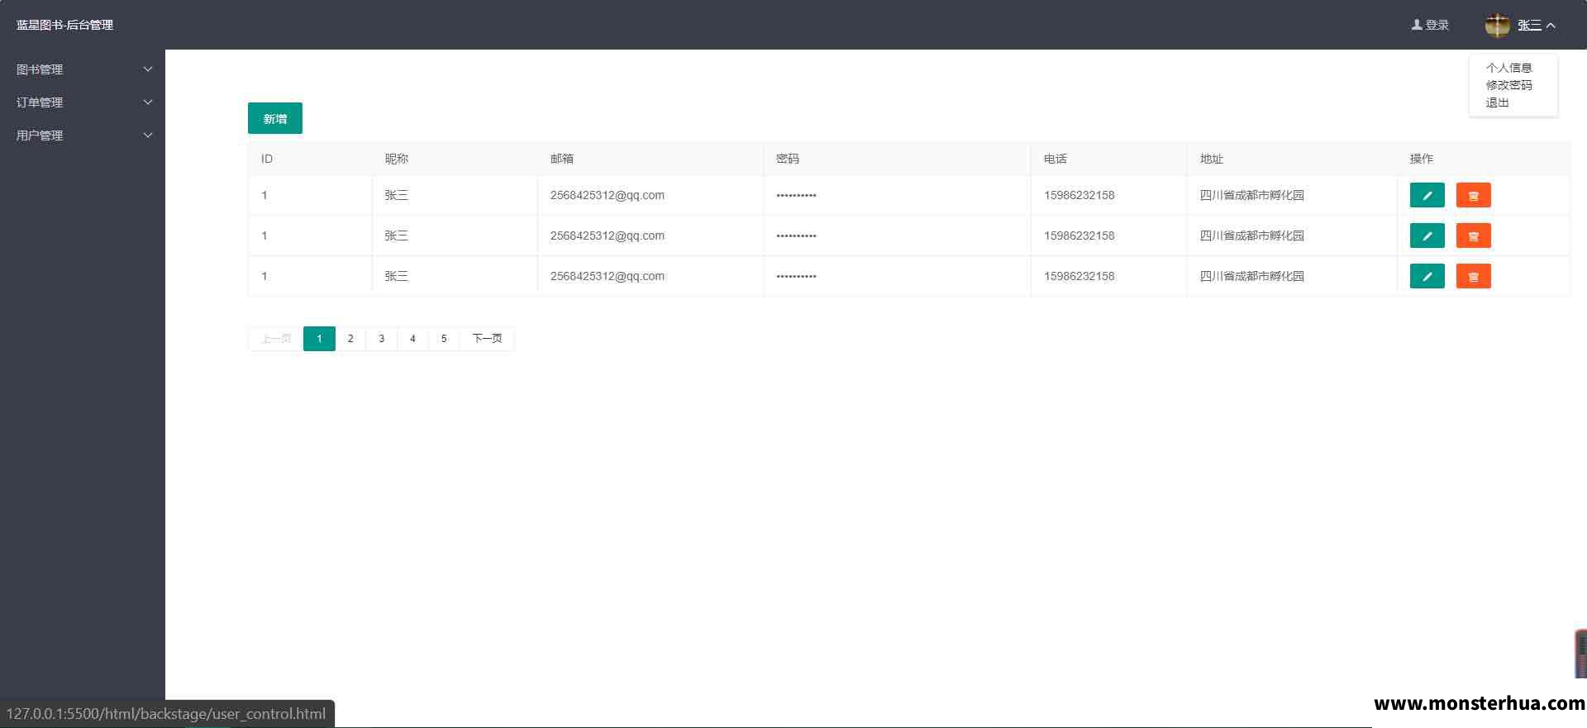
Task: Expand the 图书管理 sidebar menu
Action: pos(83,69)
